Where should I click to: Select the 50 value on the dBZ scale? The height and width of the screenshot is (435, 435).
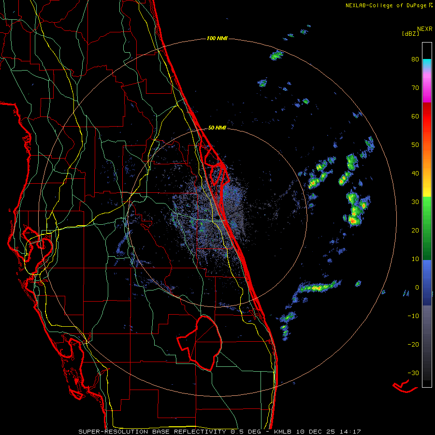(415, 145)
